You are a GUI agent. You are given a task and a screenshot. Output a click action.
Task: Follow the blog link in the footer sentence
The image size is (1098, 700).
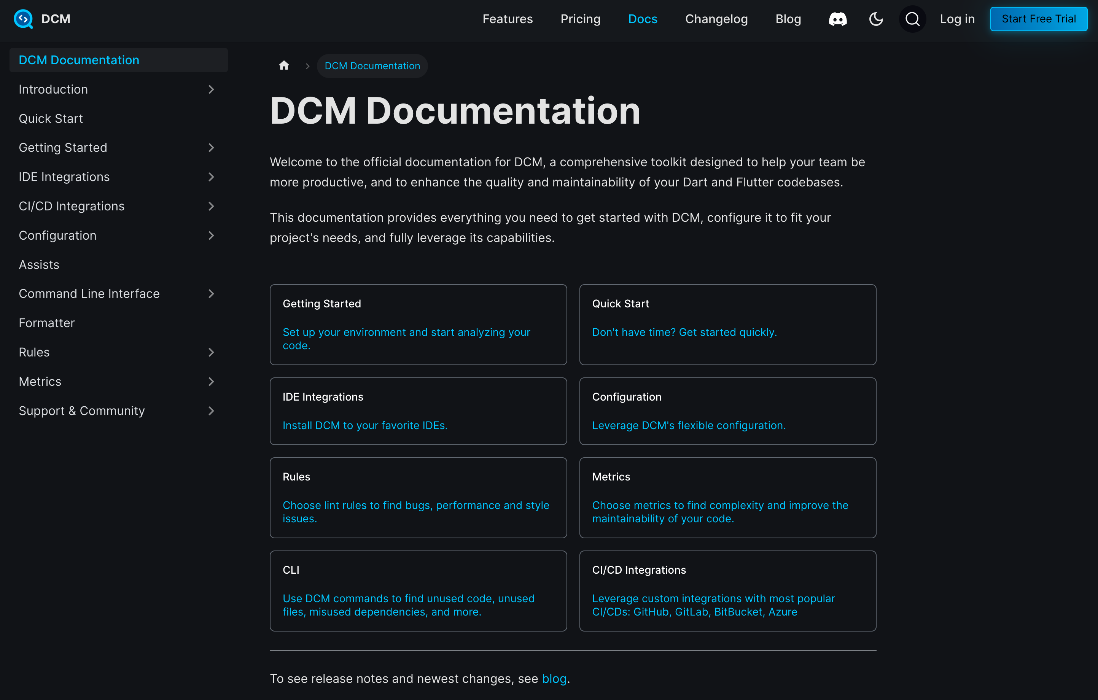click(x=554, y=679)
